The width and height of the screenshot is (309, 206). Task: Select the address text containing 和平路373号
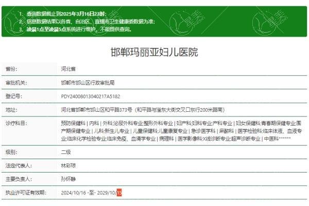click(x=143, y=110)
